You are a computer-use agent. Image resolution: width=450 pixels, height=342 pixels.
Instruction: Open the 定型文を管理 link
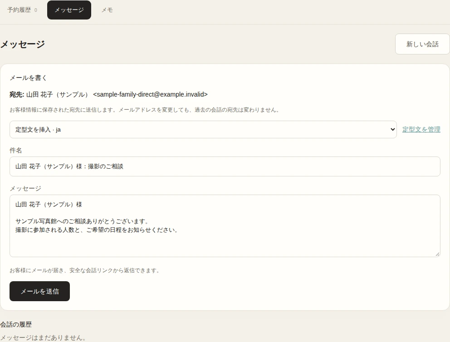[421, 129]
